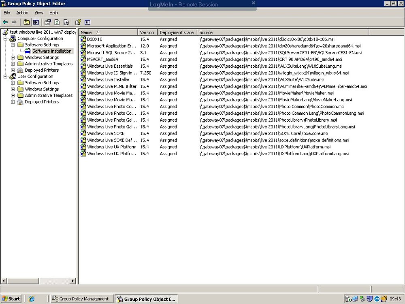Image resolution: width=405 pixels, height=304 pixels.
Task: Click the rightmost system tray icon
Action: click(384, 299)
